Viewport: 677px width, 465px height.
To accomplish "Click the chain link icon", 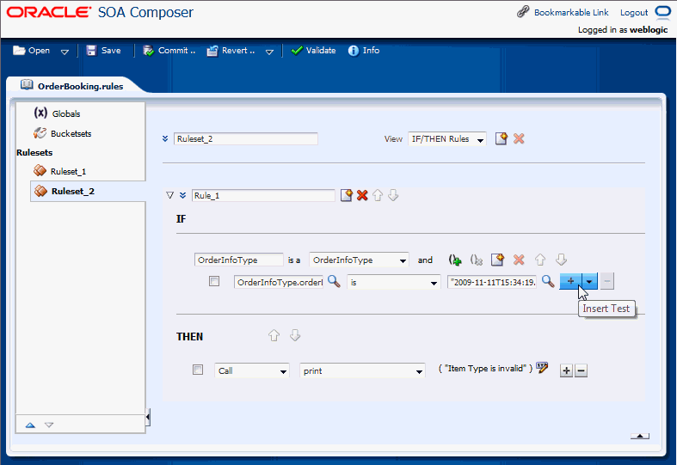I will click(523, 12).
